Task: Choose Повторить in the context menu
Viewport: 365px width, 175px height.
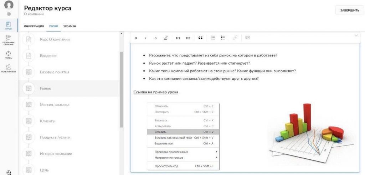Action: click(x=183, y=112)
